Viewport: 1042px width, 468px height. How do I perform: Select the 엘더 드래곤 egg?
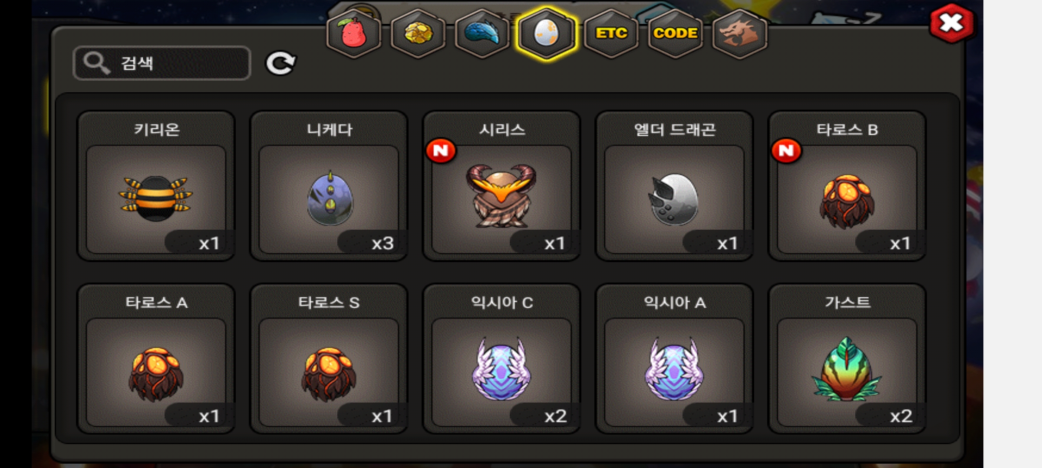click(x=674, y=186)
